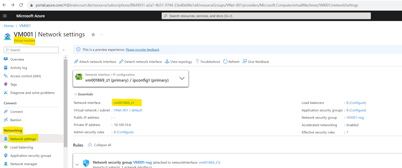
Task: Open VNet-001 / default subnet link
Action: point(128,110)
